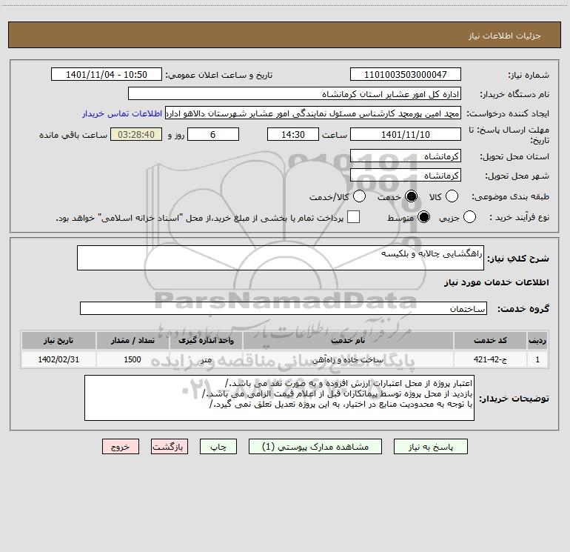Open the اطلاعات تماس خریدار link

click(x=122, y=113)
